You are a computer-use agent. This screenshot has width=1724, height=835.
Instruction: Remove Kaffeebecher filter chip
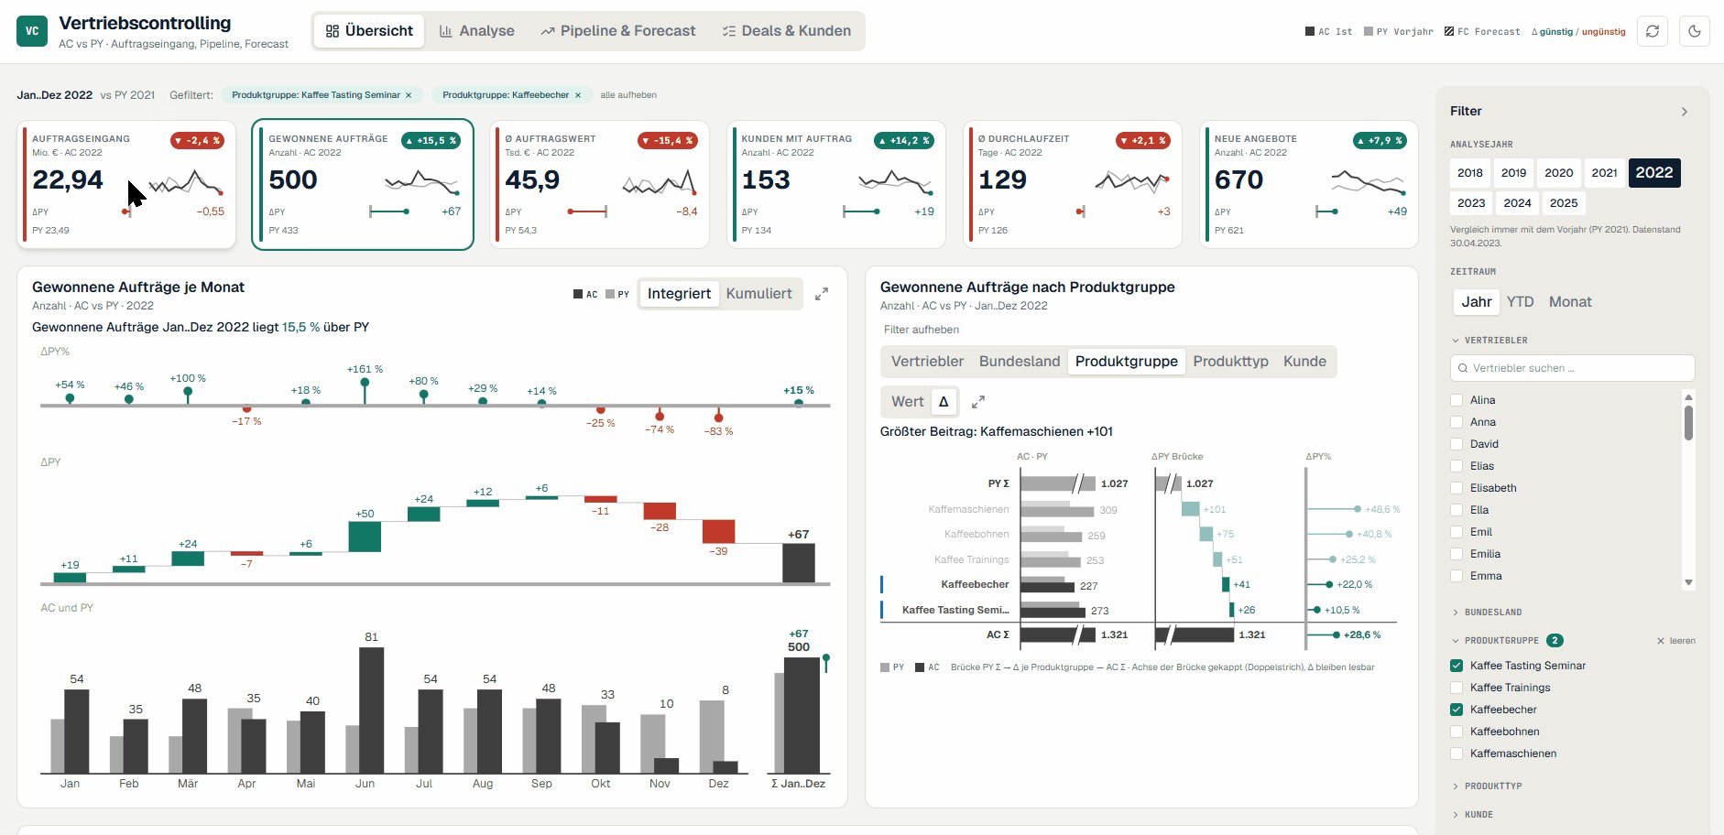578,95
